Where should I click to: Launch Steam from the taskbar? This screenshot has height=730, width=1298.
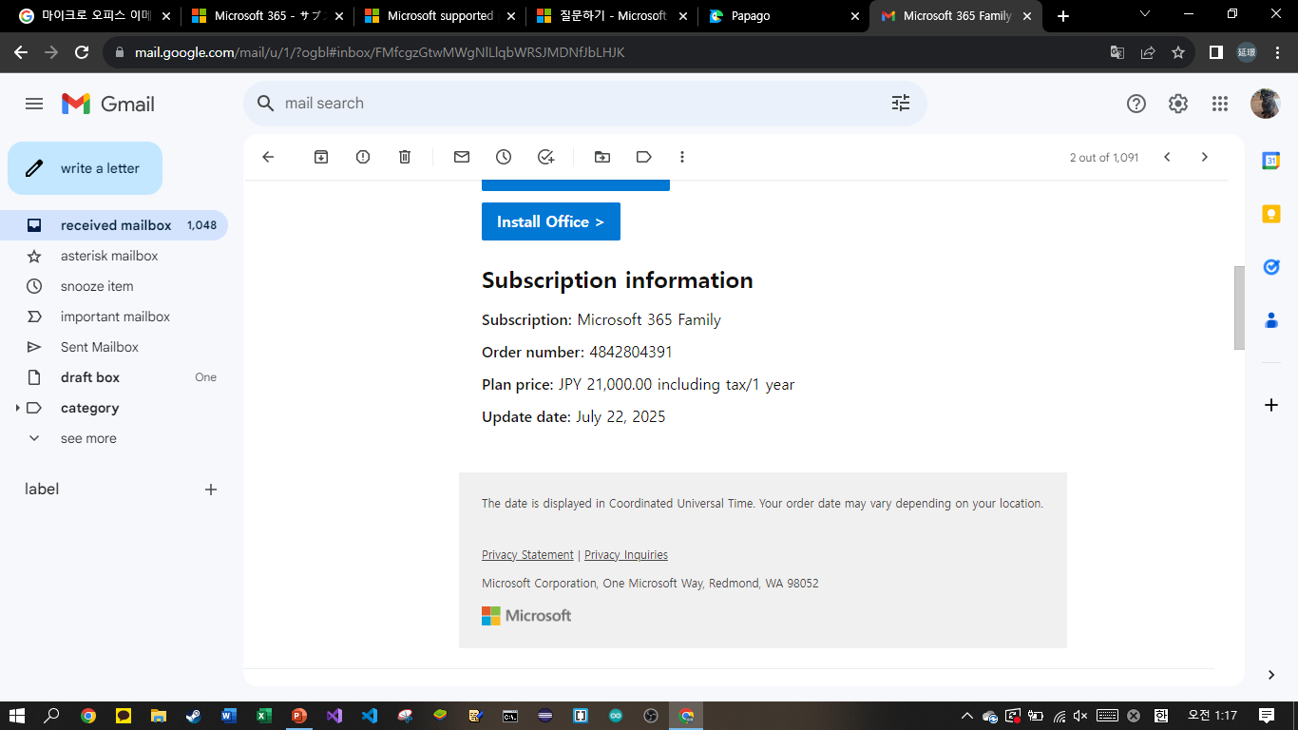(x=193, y=716)
